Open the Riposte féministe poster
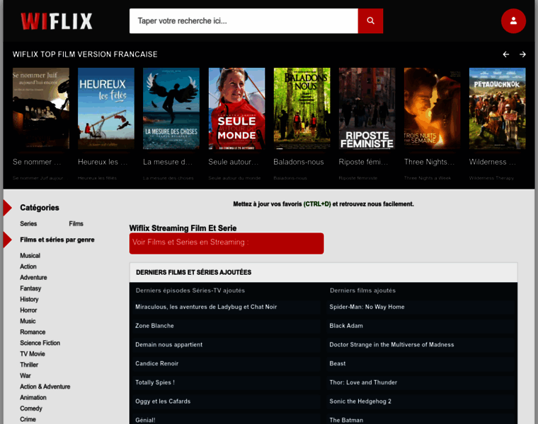The height and width of the screenshot is (424, 538). pos(367,108)
